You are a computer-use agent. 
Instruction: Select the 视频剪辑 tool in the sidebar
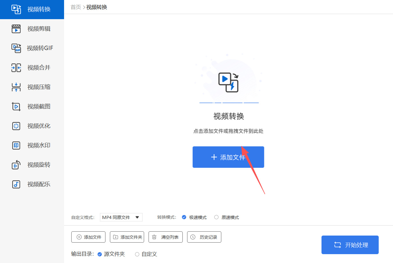(32, 29)
